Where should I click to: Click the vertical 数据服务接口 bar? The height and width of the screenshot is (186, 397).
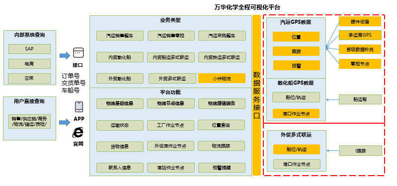257,95
